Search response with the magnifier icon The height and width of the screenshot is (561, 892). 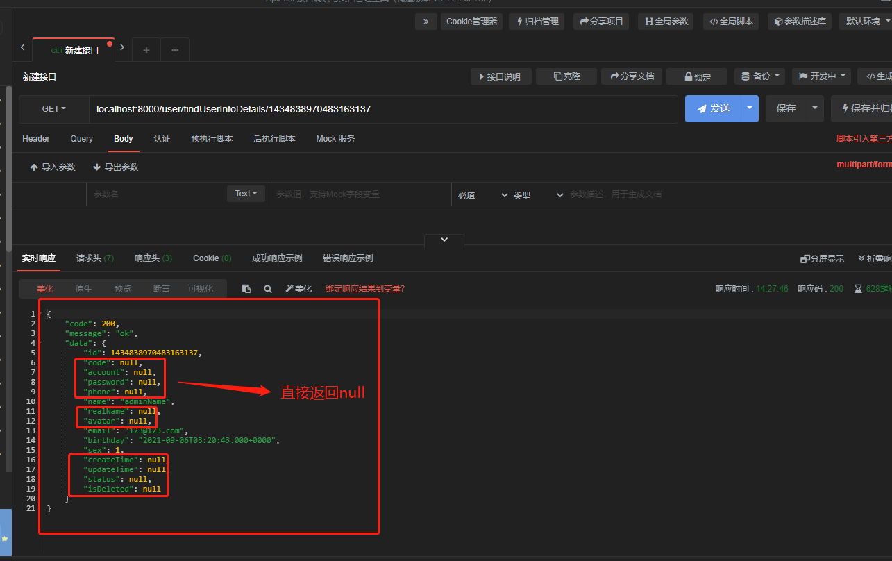tap(268, 289)
